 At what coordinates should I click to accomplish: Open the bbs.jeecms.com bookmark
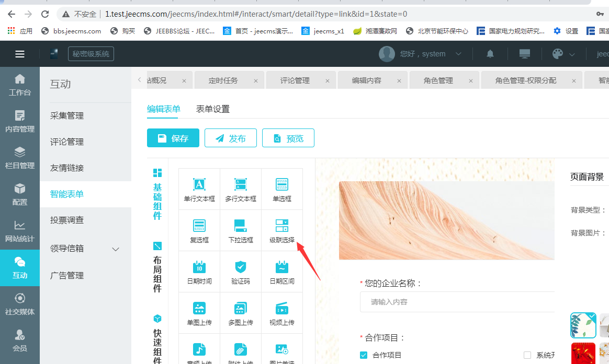click(x=72, y=31)
